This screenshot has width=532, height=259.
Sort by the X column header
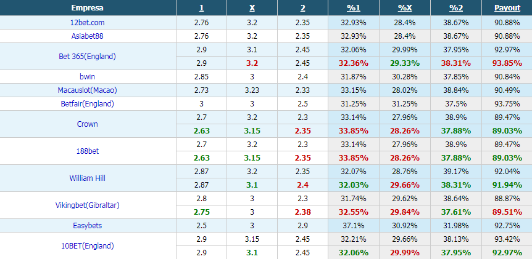click(x=252, y=8)
